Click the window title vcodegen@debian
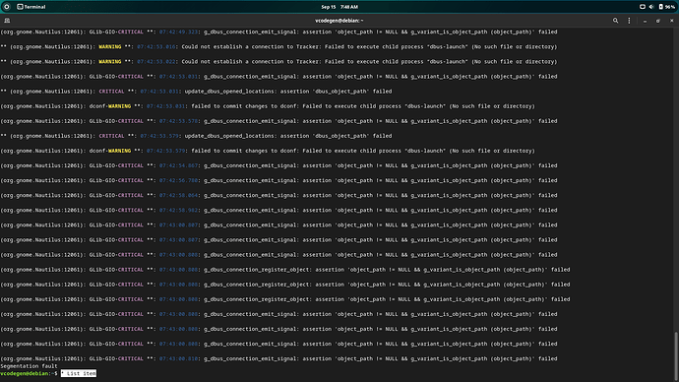679x382 pixels. click(x=339, y=21)
